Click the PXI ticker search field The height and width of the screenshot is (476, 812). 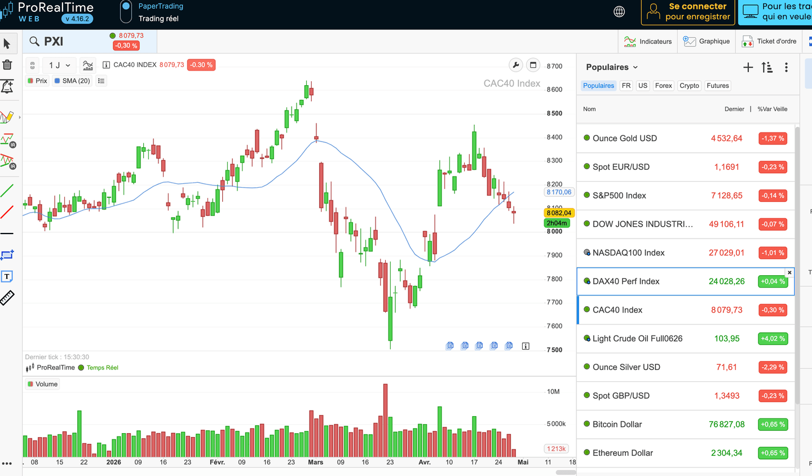(x=90, y=41)
